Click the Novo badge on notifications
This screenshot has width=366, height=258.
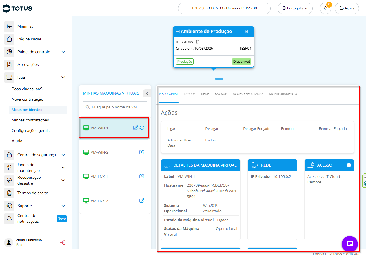tap(62, 218)
